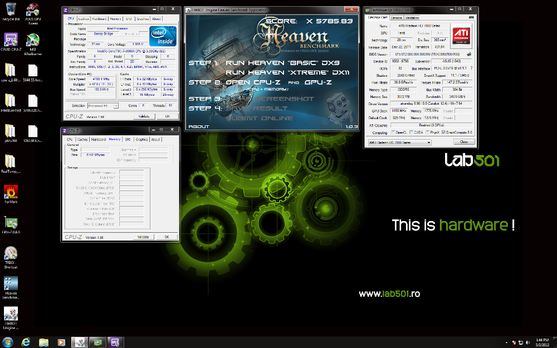Click SAVE RESULT in Heaven window

pos(256,109)
